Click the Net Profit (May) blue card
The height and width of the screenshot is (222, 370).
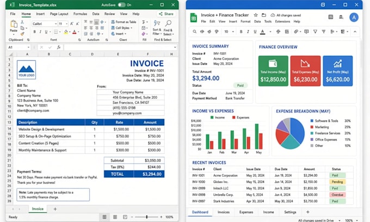click(338, 71)
